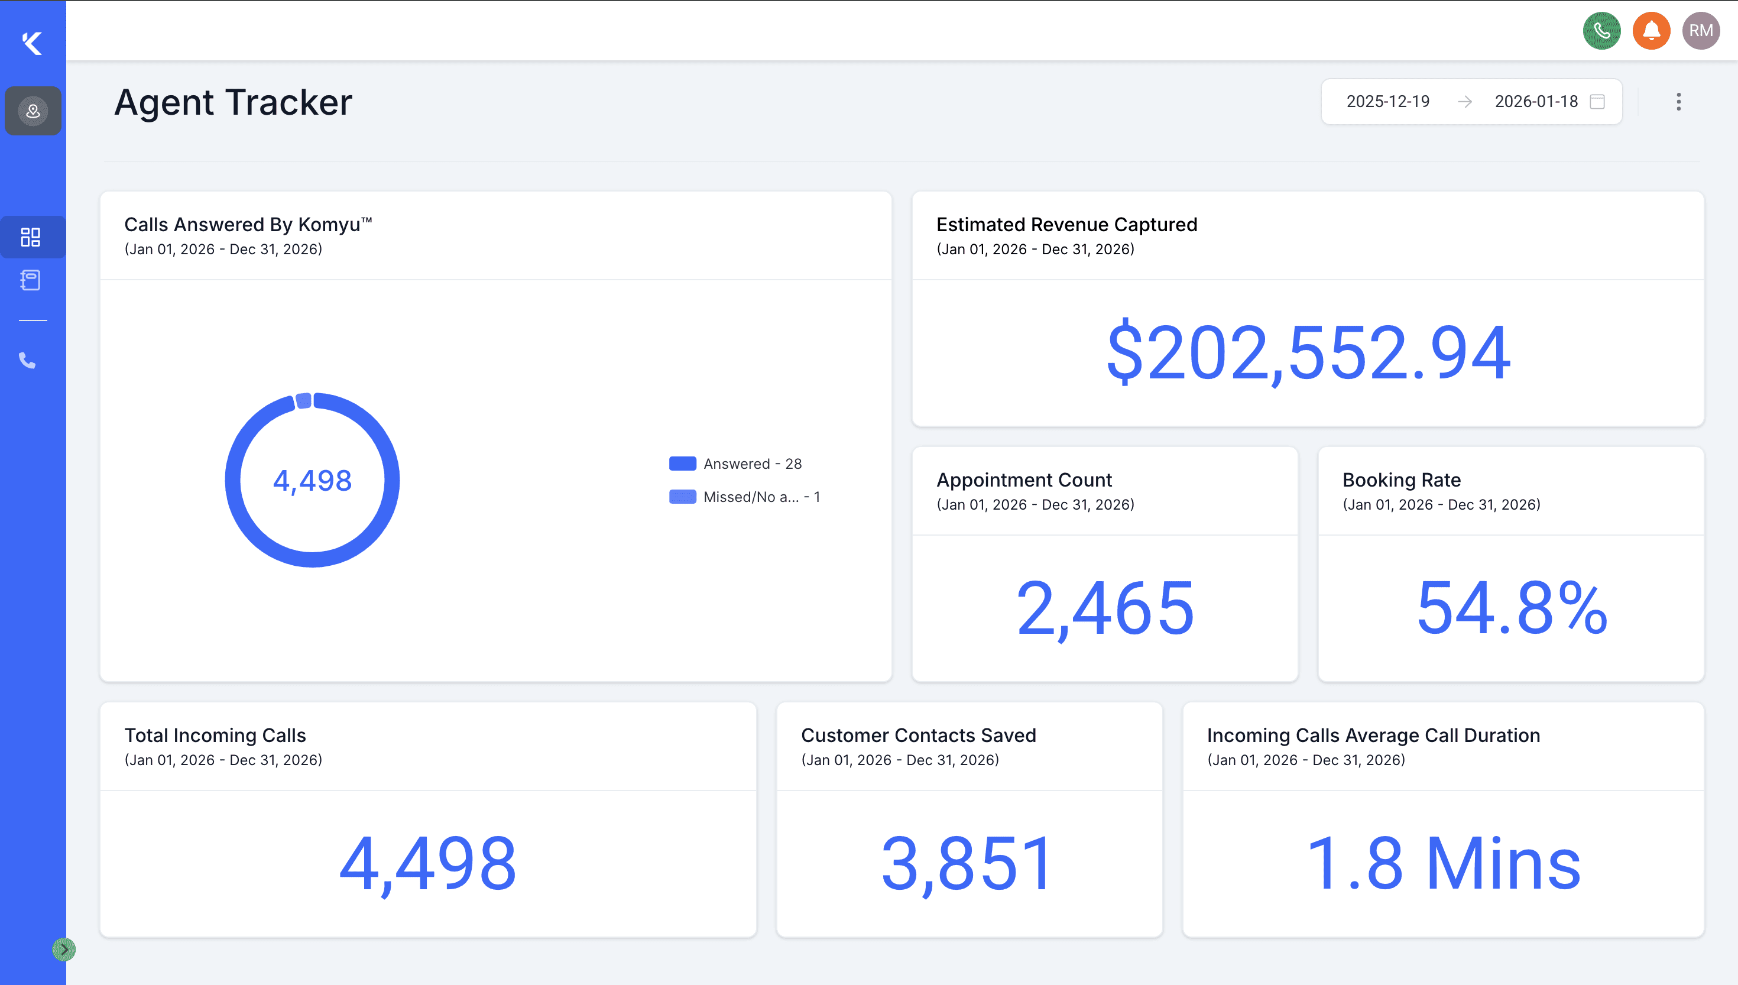
Task: Click the Komyu logo icon
Action: [x=32, y=43]
